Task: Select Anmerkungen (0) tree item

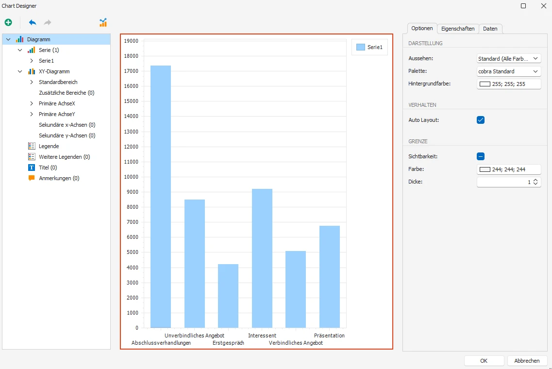Action: (59, 178)
